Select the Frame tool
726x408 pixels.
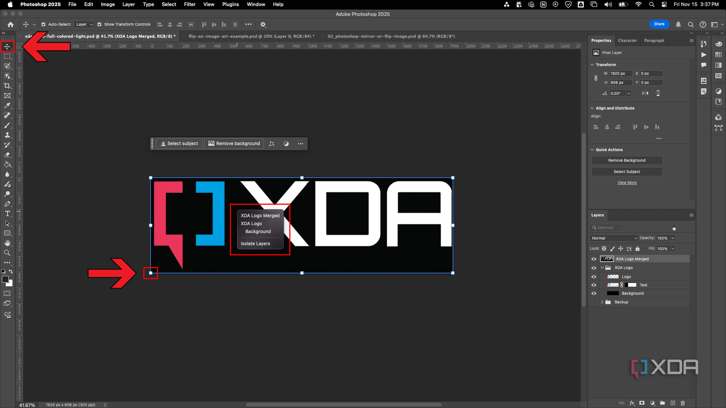(x=7, y=95)
